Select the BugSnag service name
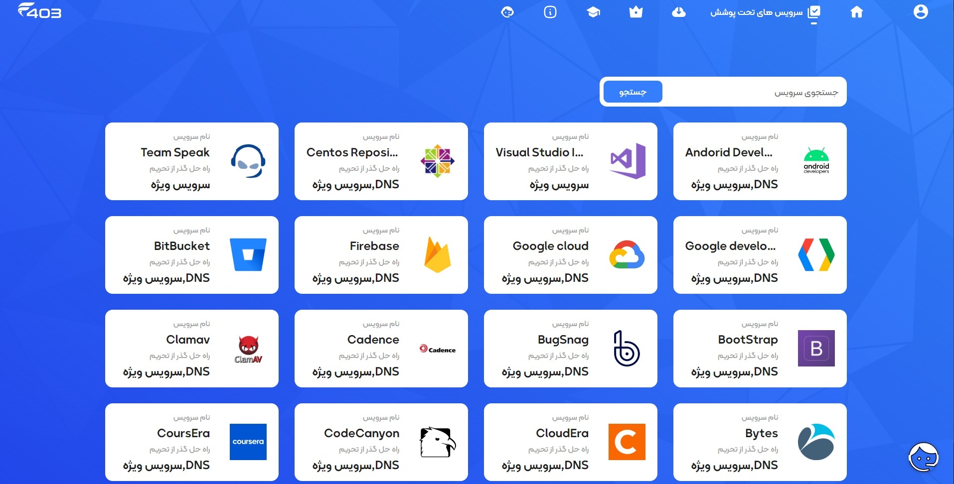Image resolution: width=954 pixels, height=484 pixels. click(x=563, y=340)
